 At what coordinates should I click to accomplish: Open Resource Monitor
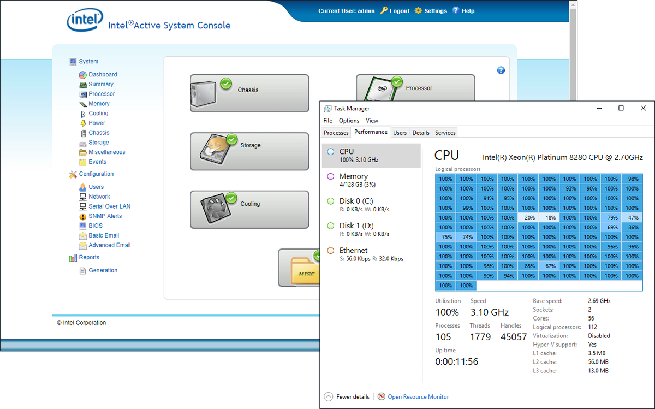[418, 396]
